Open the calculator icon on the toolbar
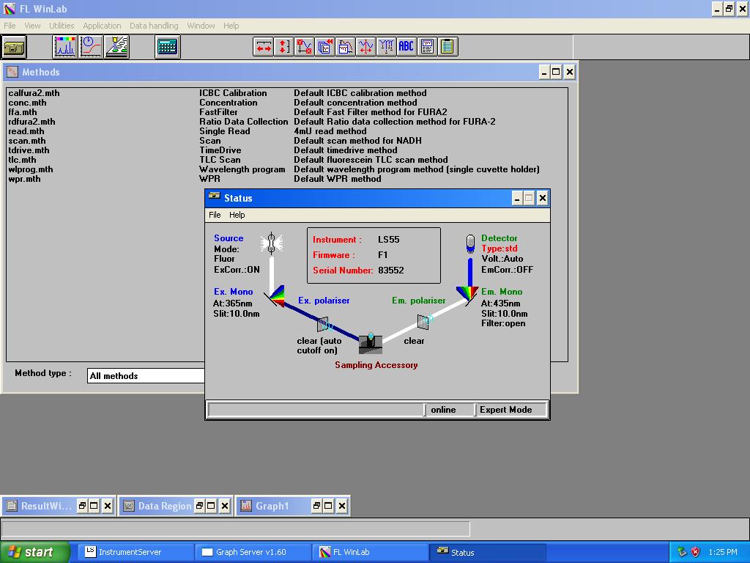This screenshot has width=750, height=563. [x=168, y=46]
